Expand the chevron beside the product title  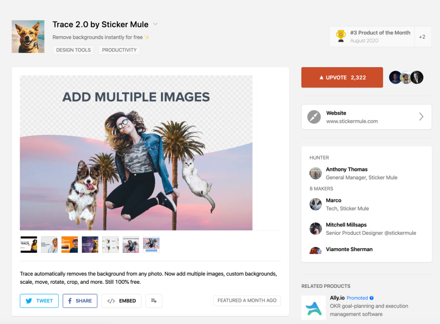pos(155,24)
